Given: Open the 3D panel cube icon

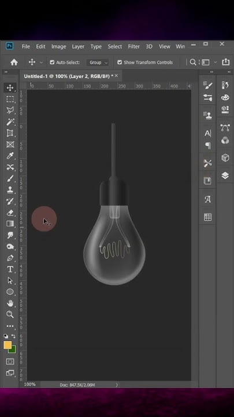Looking at the screenshot, I should [225, 158].
